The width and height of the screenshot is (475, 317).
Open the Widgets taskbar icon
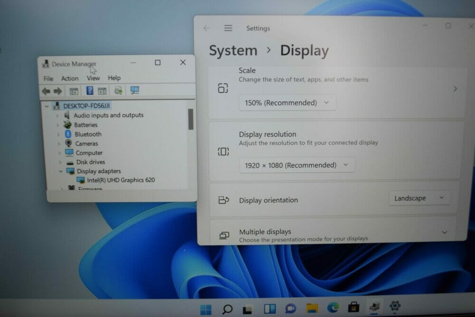click(x=270, y=309)
